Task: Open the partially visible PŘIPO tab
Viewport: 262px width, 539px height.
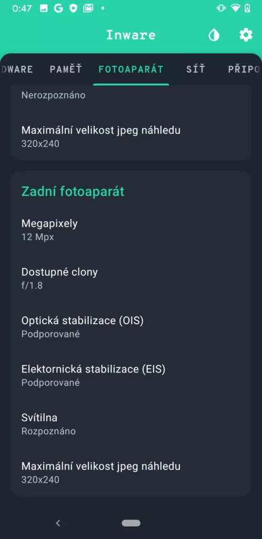Action: 244,69
